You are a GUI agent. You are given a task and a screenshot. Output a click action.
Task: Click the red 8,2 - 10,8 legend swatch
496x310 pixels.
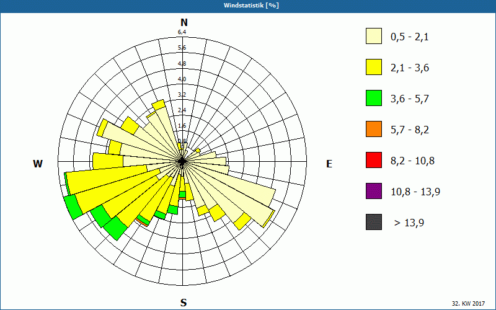click(374, 160)
